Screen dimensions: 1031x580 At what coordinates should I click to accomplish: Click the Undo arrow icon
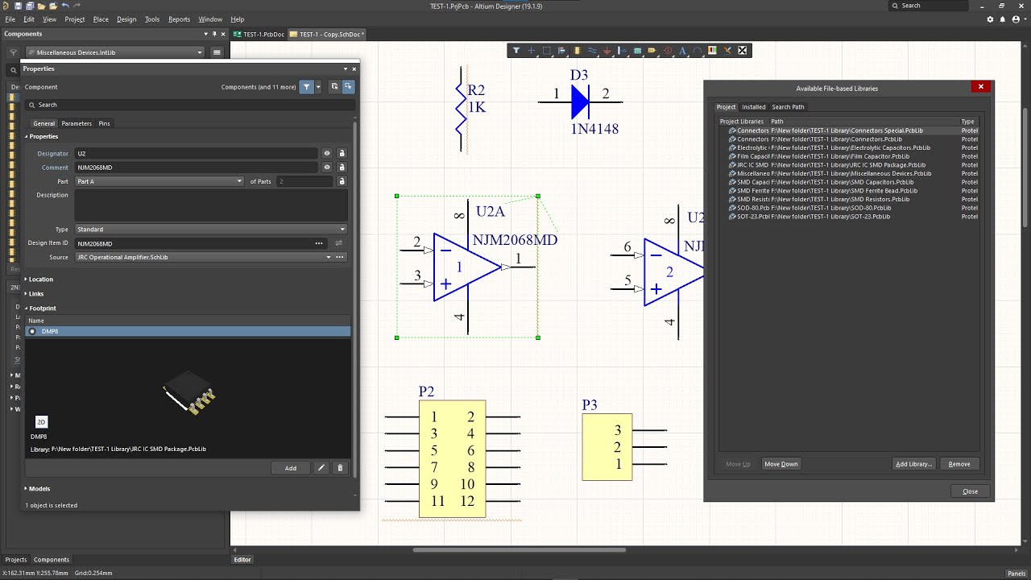tap(65, 6)
